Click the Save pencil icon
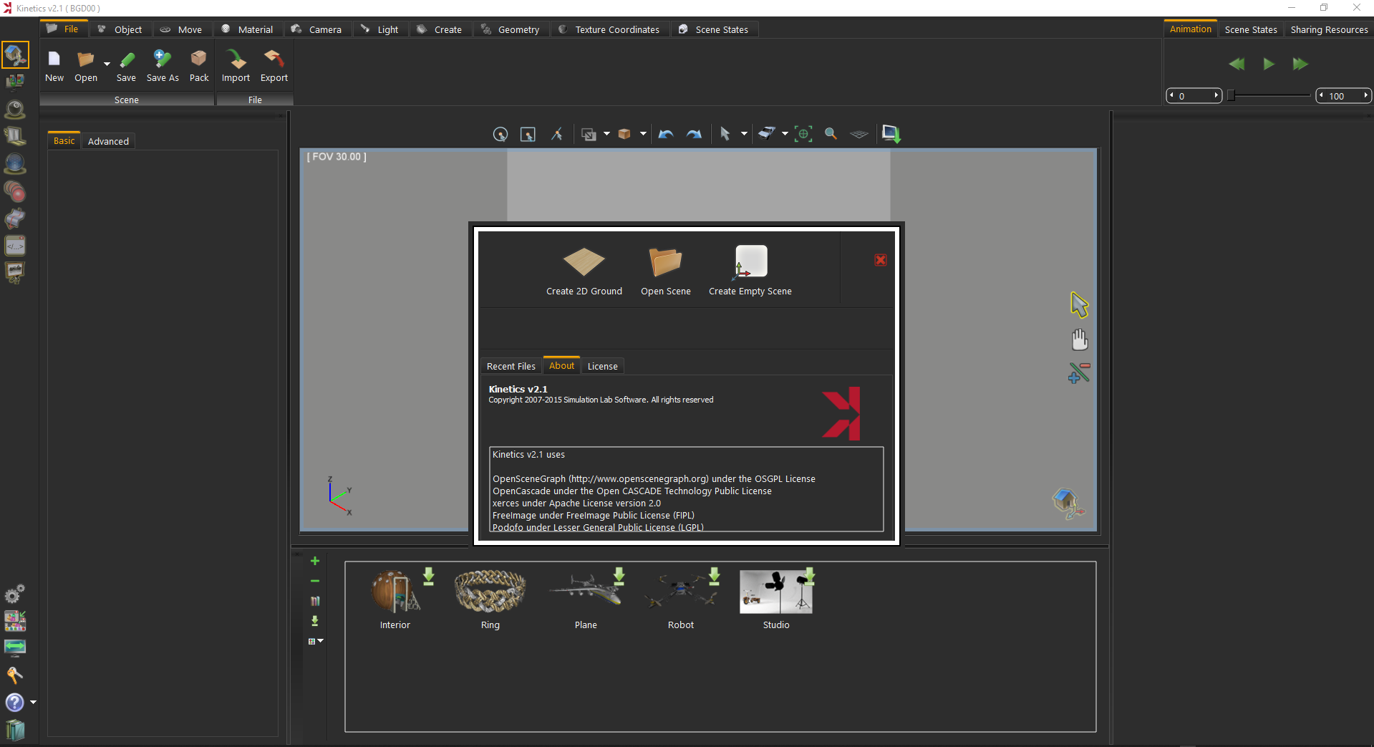This screenshot has width=1374, height=747. [x=127, y=59]
